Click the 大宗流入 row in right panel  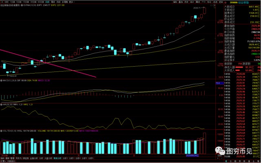click(x=243, y=70)
